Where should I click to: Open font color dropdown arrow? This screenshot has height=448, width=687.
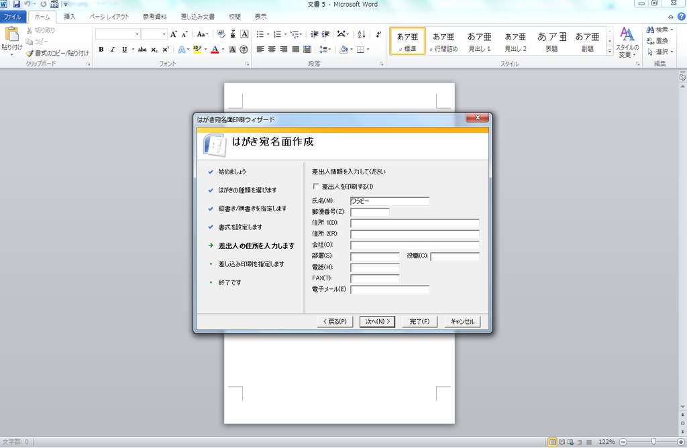(223, 50)
